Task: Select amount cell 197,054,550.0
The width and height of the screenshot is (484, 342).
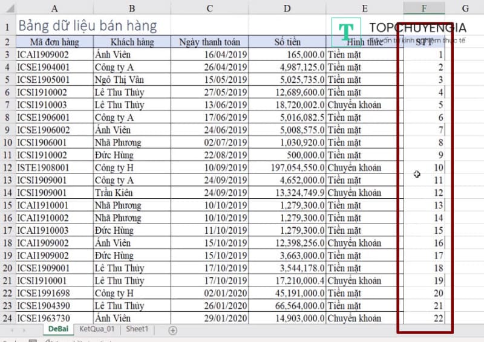Action: (x=287, y=167)
